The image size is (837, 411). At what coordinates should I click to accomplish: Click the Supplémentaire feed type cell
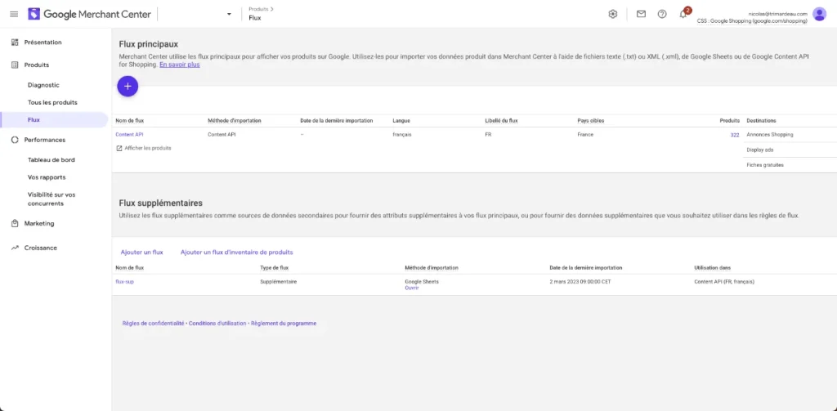pos(278,281)
